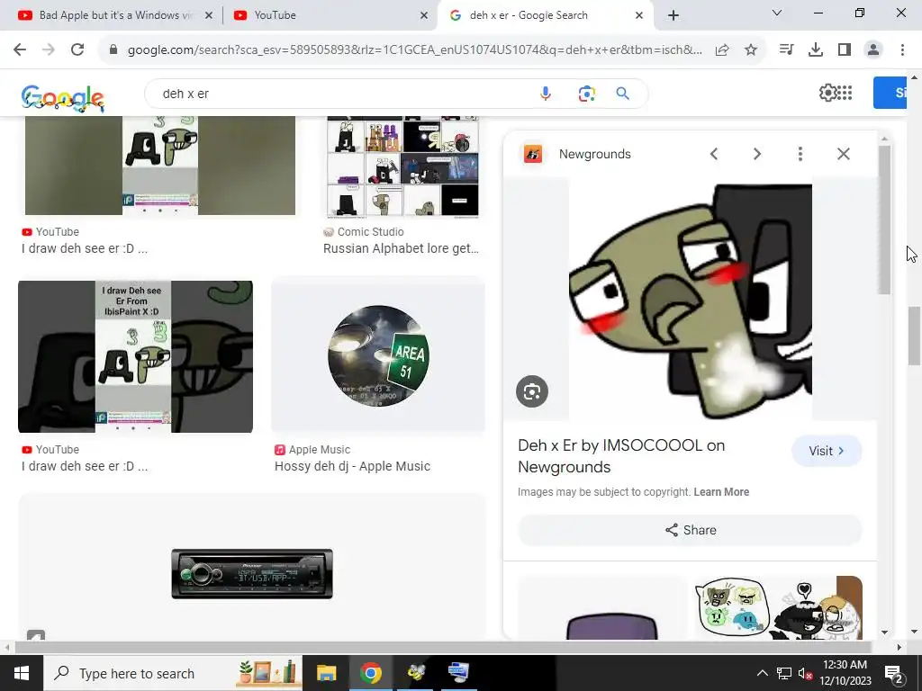Click the Visit button for Newgrounds
Viewport: 922px width, 691px height.
(x=827, y=451)
